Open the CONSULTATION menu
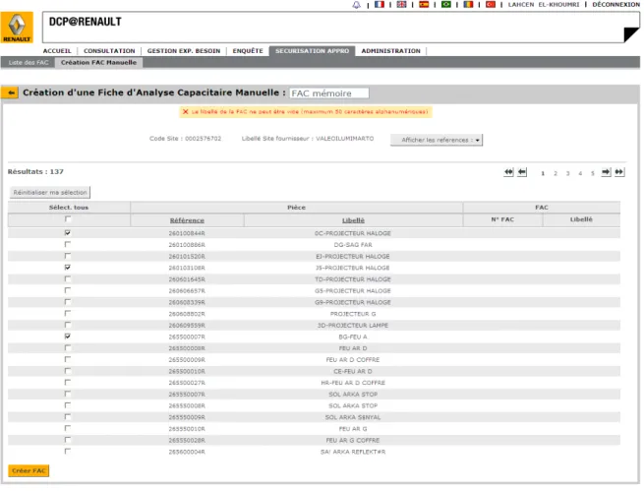 [x=109, y=51]
